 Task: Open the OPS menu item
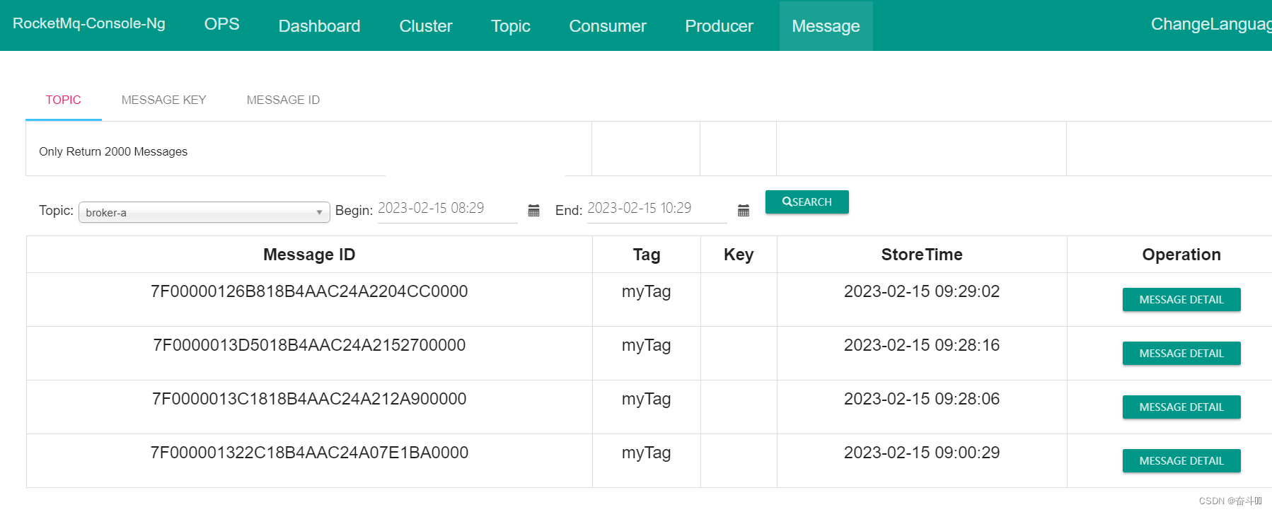222,24
